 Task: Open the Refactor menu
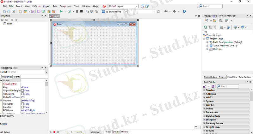(36, 6)
